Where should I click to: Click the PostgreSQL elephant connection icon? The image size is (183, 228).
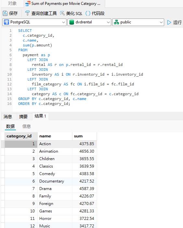[x=6, y=22]
